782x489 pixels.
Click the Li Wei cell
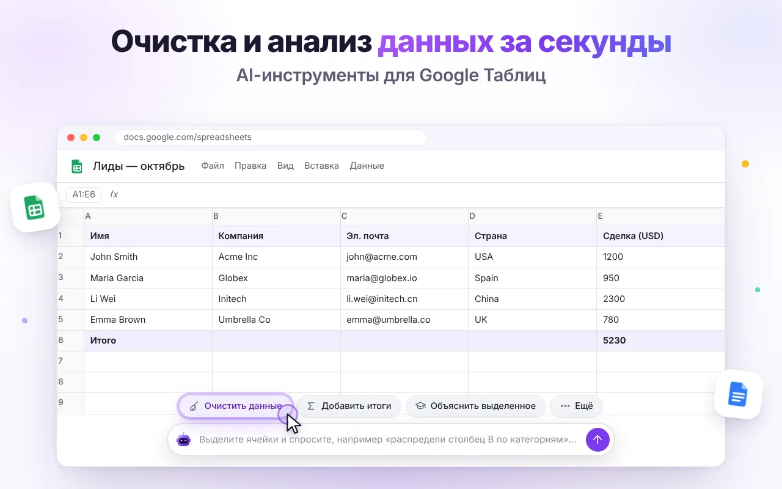[x=148, y=299]
